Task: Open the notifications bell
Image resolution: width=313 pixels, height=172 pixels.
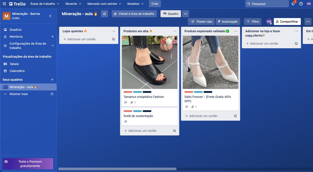Action: (x=293, y=4)
